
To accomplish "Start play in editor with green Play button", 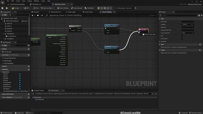I will pos(99,8).
